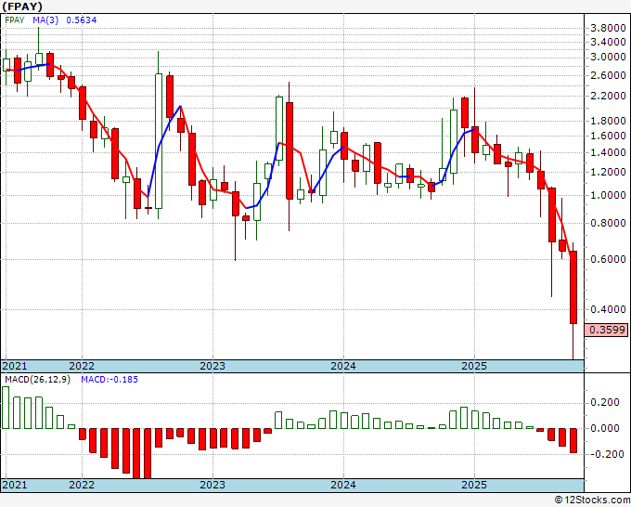
Task: Open the 12Stocks.com credit
Action: point(592,500)
